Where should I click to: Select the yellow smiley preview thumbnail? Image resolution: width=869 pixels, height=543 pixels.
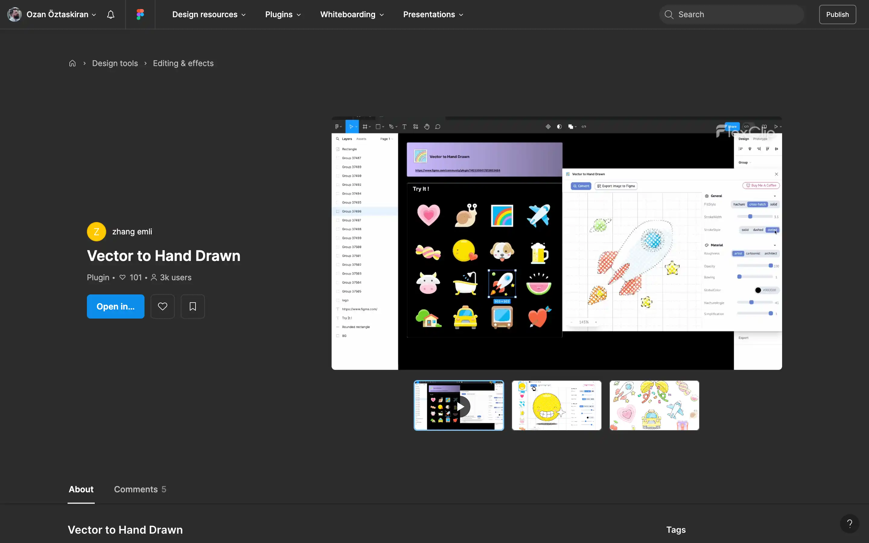pos(557,405)
